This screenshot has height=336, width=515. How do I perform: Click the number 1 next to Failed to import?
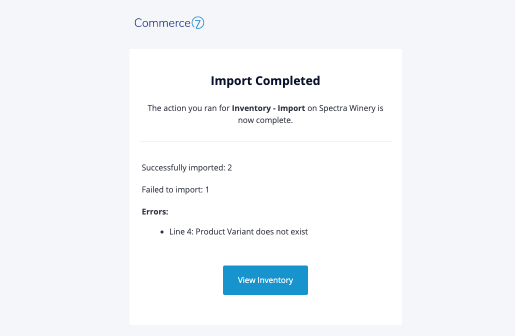[207, 189]
